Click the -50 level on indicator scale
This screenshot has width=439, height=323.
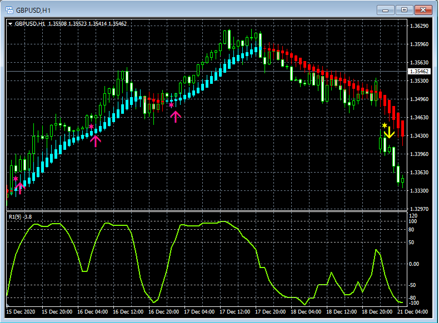click(x=412, y=285)
